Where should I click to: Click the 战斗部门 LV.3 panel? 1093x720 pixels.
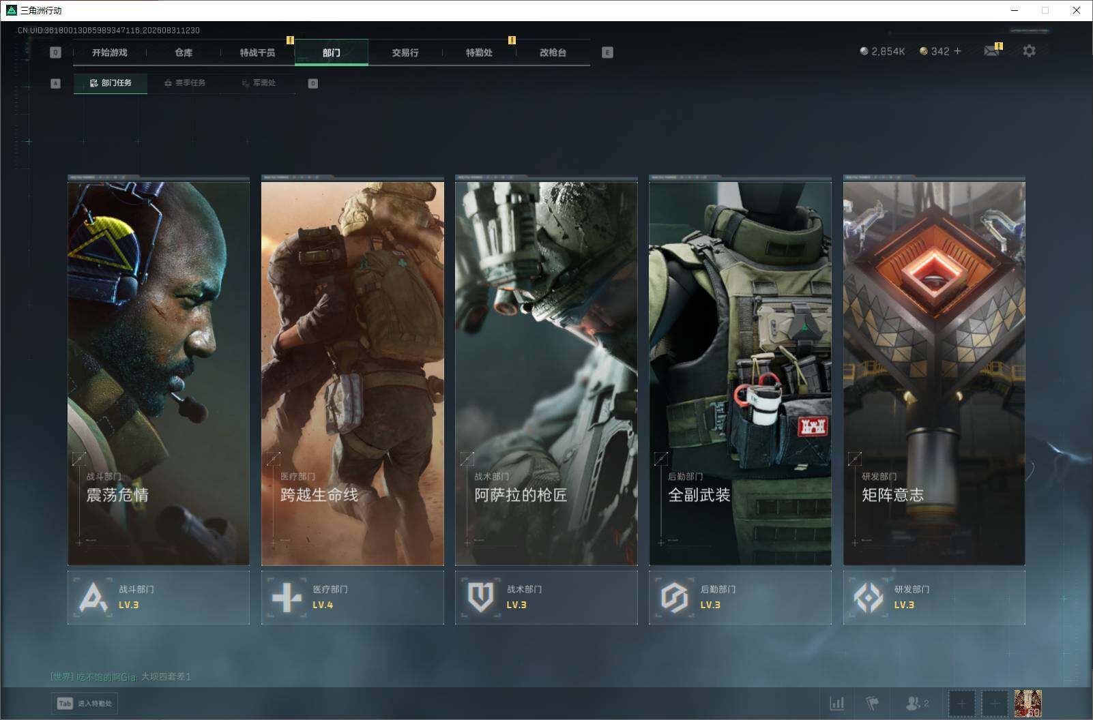(158, 597)
